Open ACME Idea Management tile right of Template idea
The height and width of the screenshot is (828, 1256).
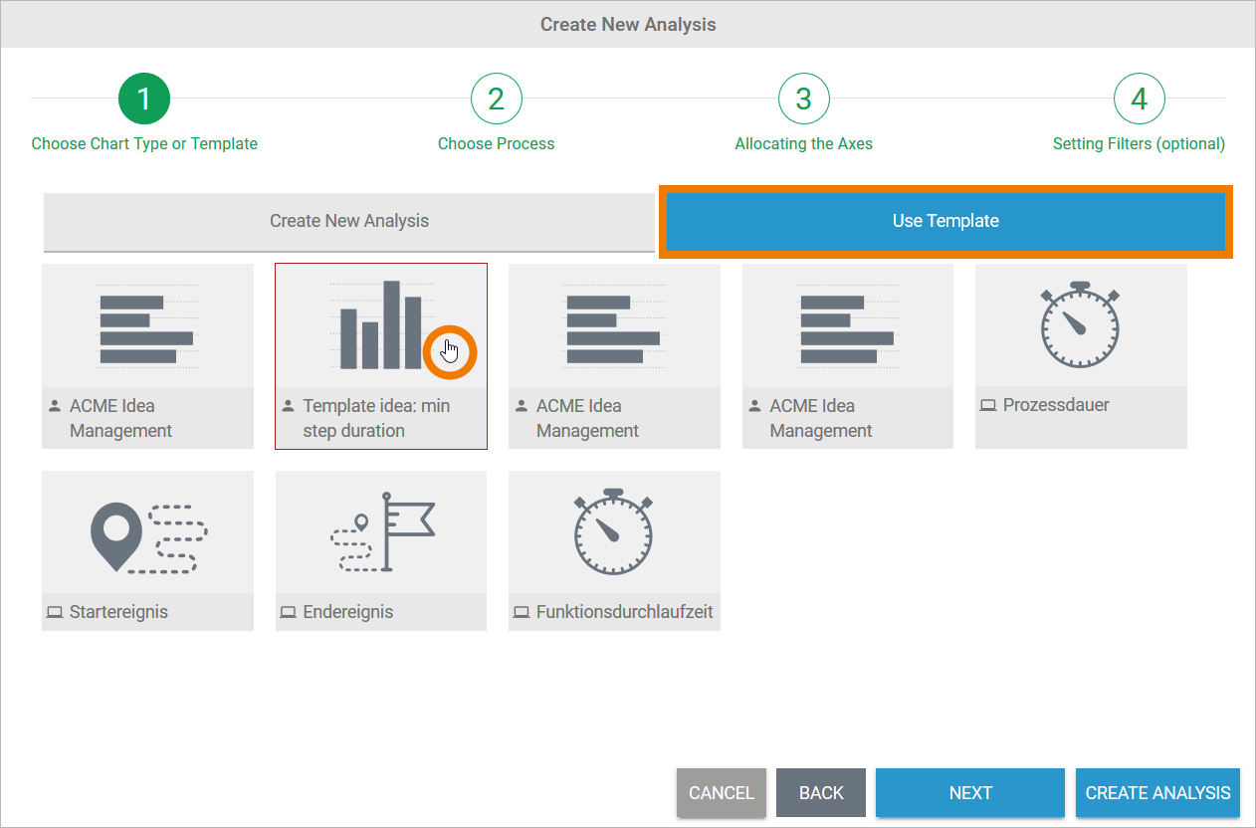tap(614, 325)
